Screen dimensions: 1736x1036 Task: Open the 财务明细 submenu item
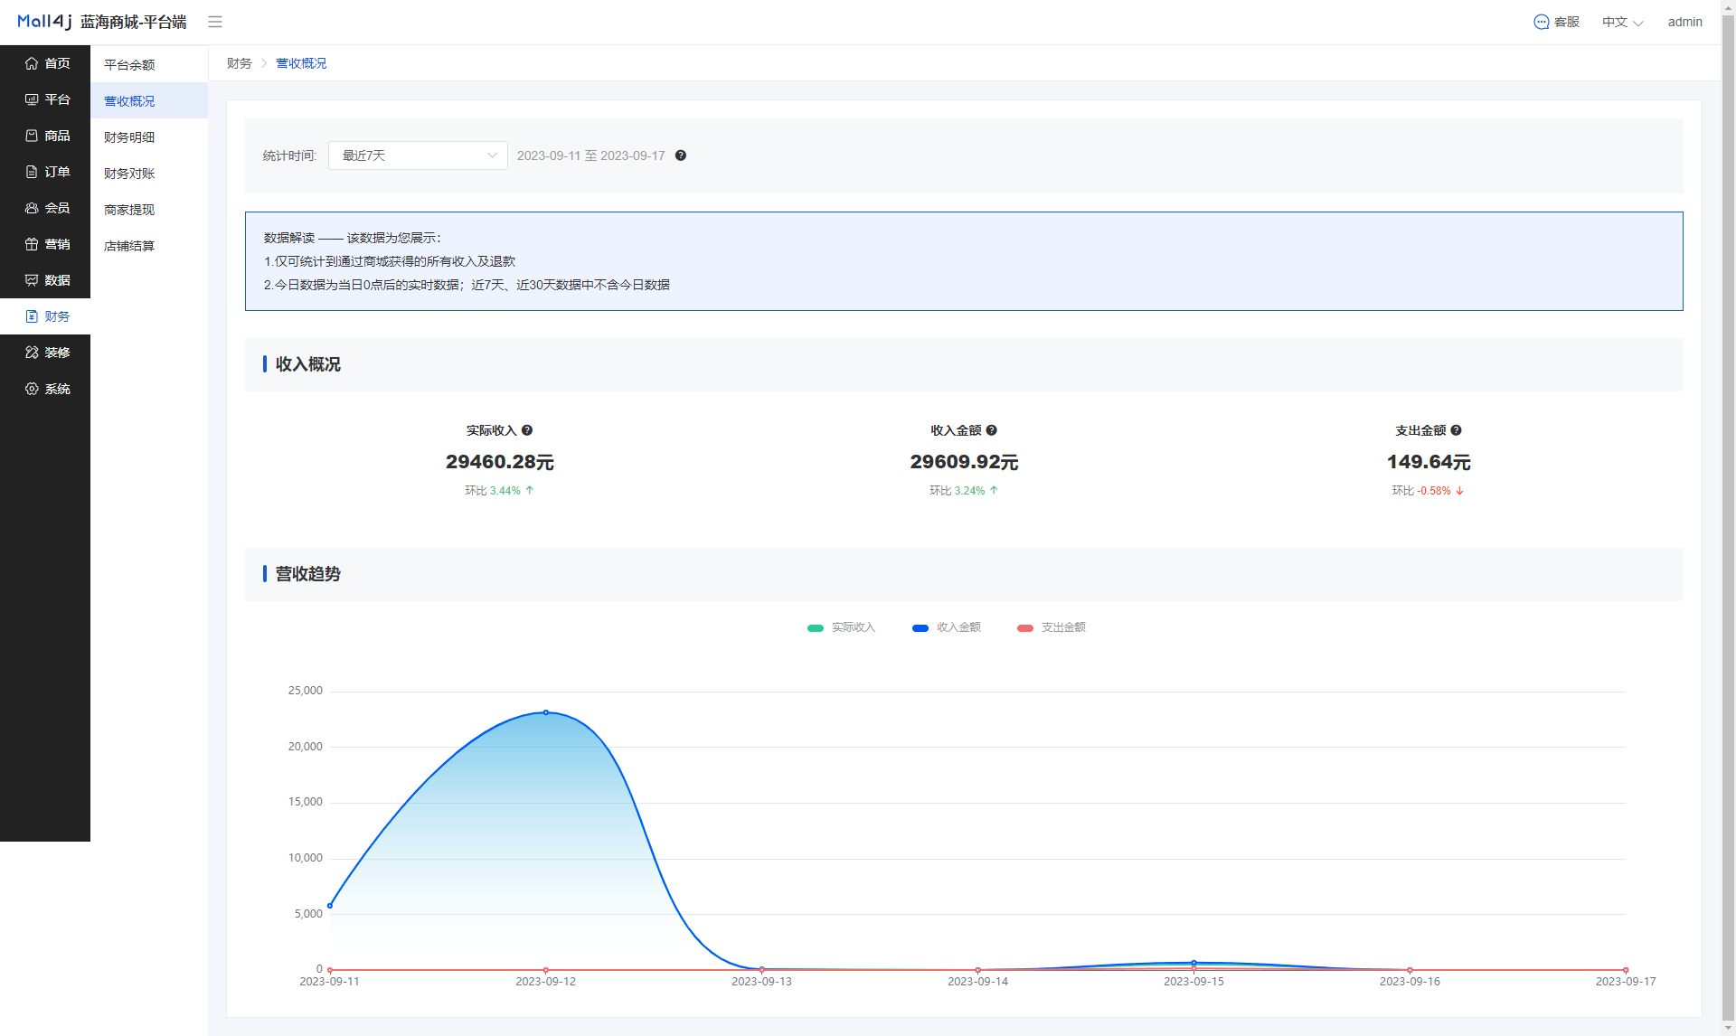[149, 137]
